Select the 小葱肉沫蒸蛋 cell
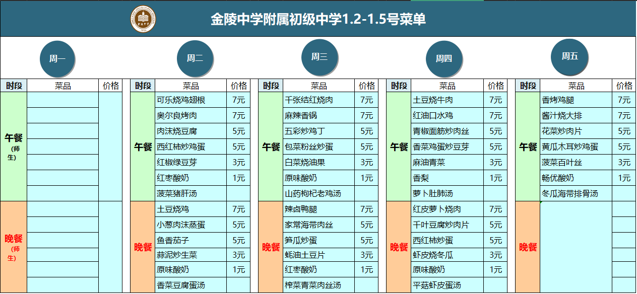 pyautogui.click(x=191, y=225)
